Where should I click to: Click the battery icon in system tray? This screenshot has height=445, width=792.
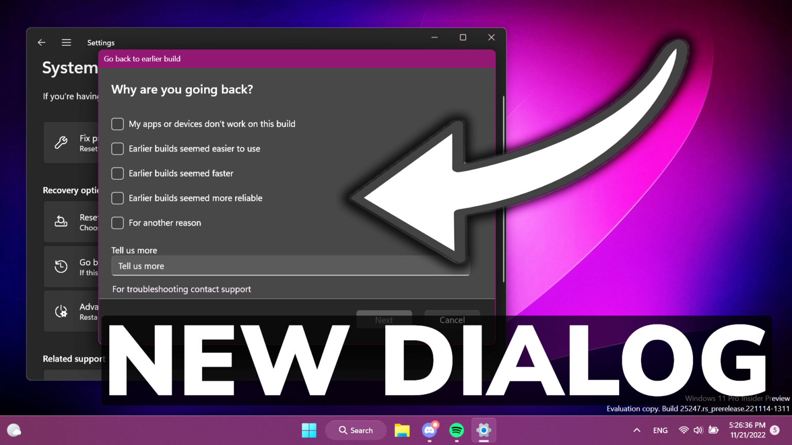click(x=713, y=430)
